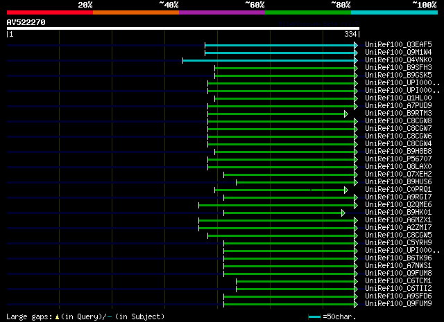444x322 pixels.
Task: Open hit UniRef100_Q3EAF5
Action: point(398,45)
